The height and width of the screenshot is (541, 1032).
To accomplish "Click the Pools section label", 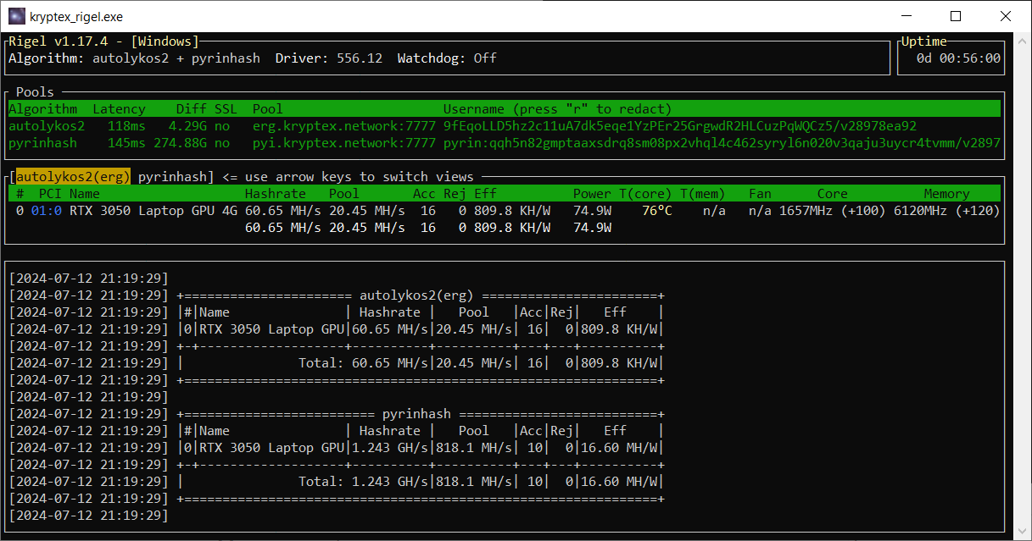I will click(x=35, y=92).
